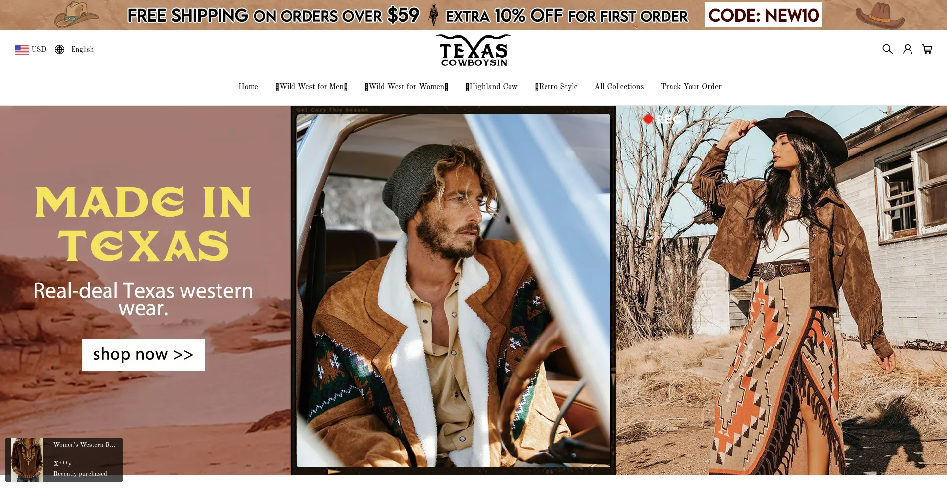This screenshot has width=947, height=490.
Task: Go to Highland Cow collection
Action: click(x=492, y=87)
